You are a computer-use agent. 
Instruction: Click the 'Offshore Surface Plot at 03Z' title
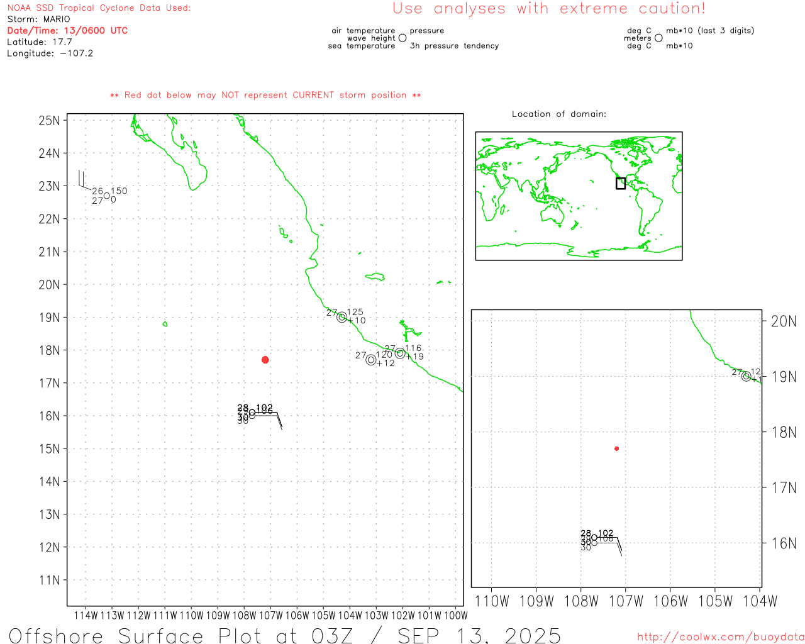coord(181,635)
